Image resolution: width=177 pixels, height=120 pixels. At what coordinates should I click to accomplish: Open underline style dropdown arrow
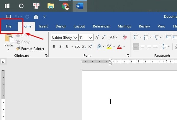coord(72,46)
